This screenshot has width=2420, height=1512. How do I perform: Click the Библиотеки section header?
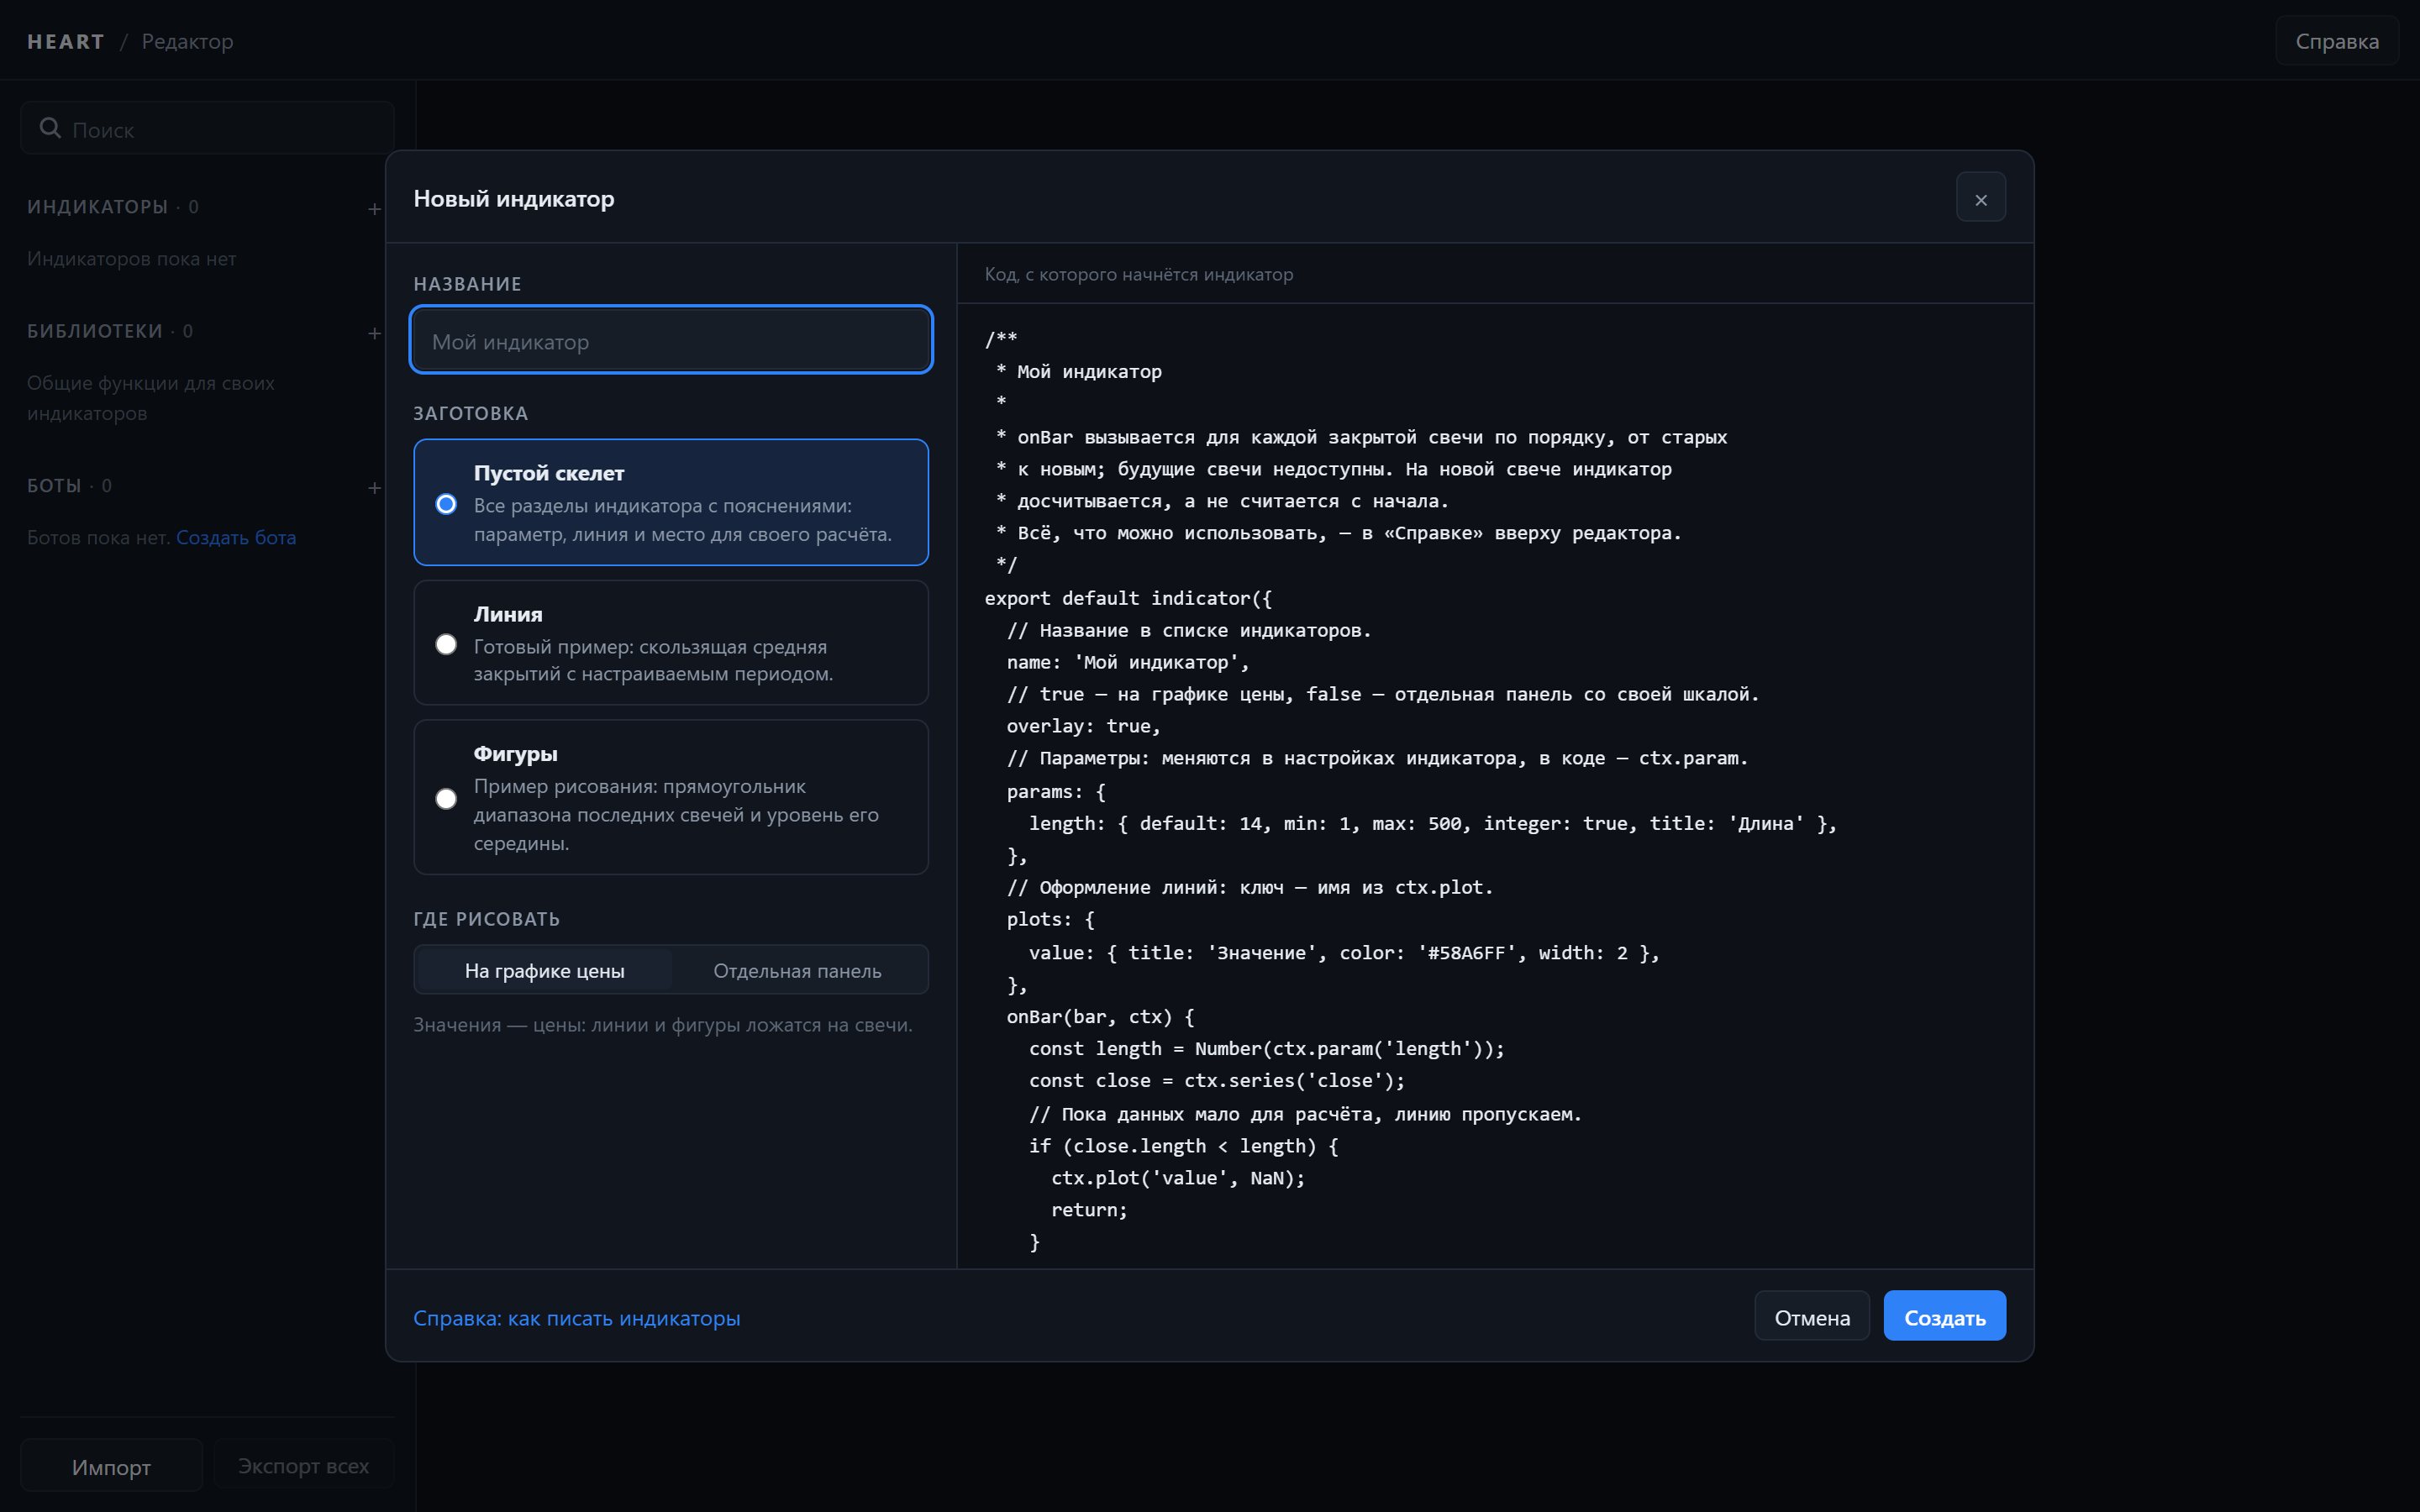pyautogui.click(x=95, y=331)
